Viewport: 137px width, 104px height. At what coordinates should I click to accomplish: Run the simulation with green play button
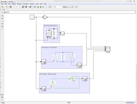pos(41,7)
